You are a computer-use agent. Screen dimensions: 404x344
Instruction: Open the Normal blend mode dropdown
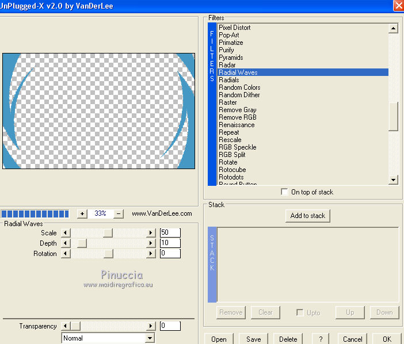pyautogui.click(x=150, y=338)
